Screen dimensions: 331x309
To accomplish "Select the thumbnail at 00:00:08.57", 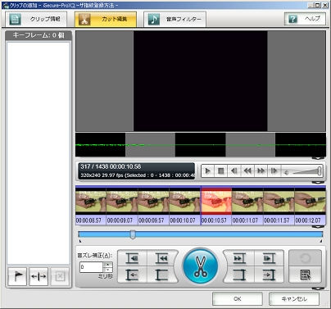I will [x=91, y=206].
